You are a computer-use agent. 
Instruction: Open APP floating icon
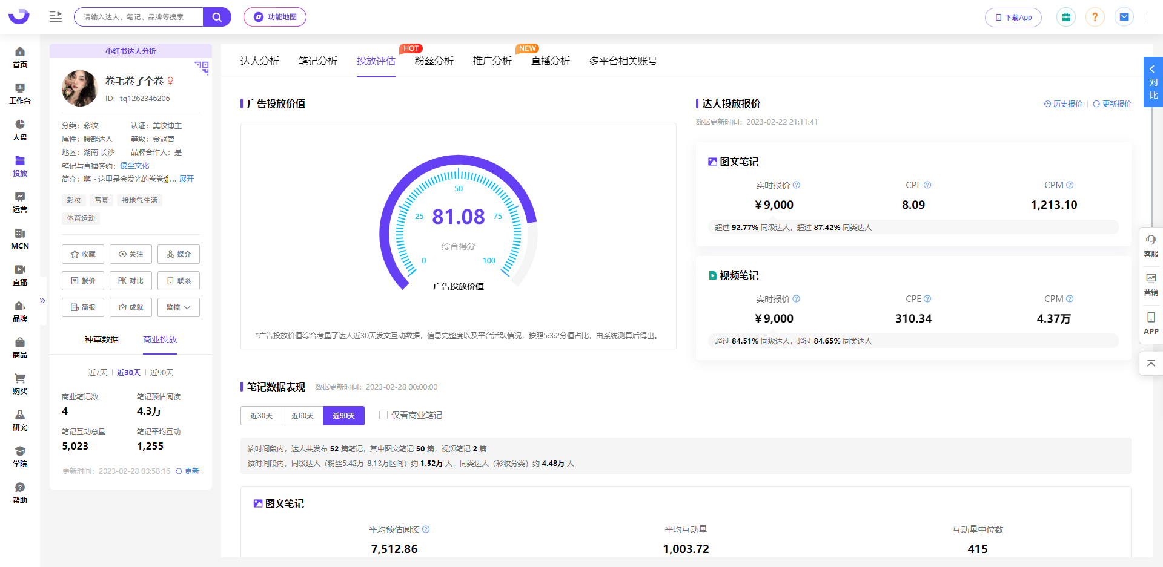pyautogui.click(x=1151, y=324)
